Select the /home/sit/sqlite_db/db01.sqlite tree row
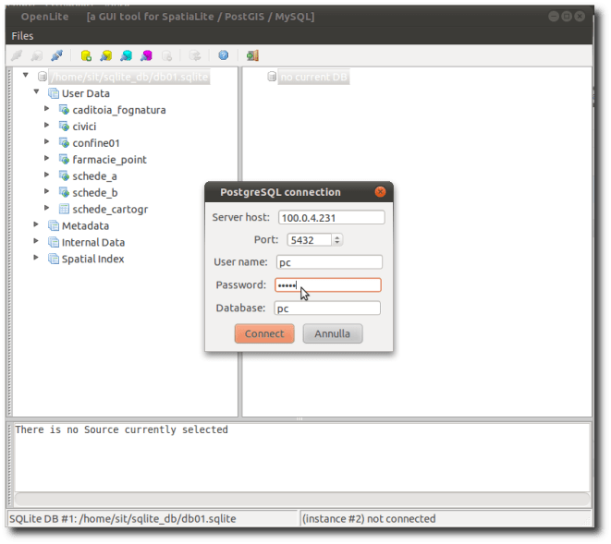This screenshot has height=544, width=611. (129, 77)
